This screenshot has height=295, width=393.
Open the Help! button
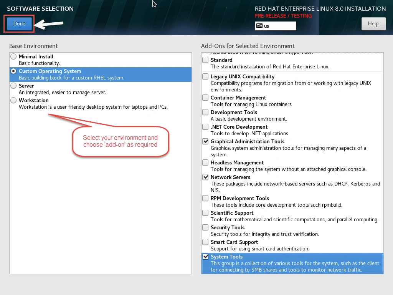click(x=373, y=24)
